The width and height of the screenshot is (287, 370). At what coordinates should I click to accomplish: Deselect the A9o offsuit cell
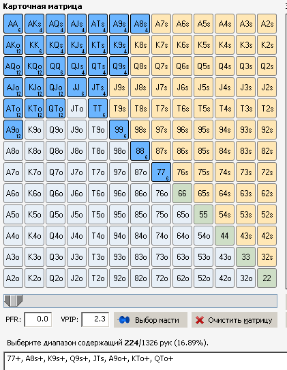tap(13, 130)
